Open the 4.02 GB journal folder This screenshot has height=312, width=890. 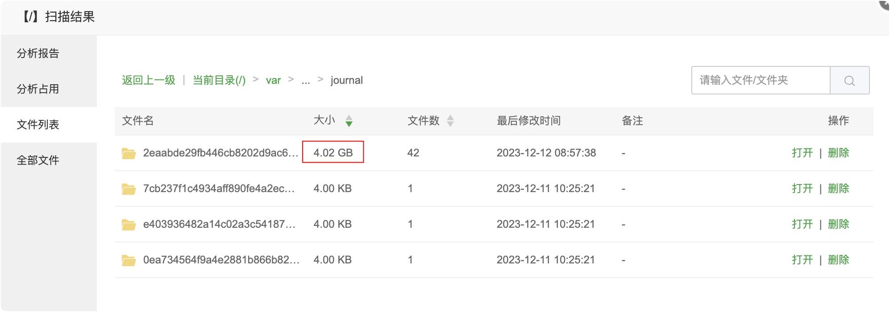click(x=802, y=153)
